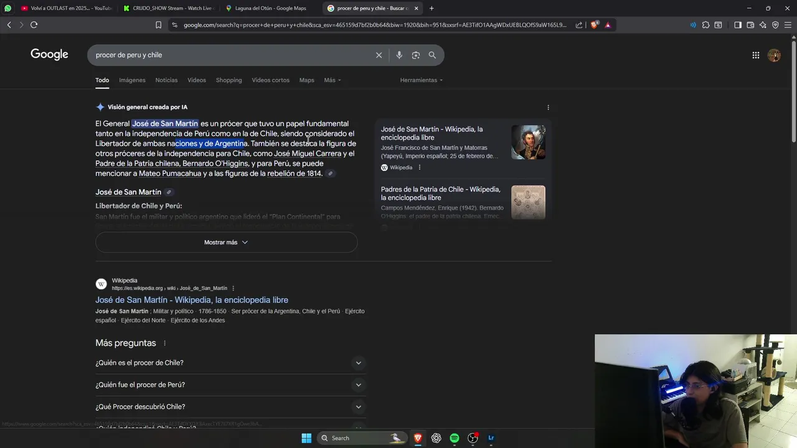Screen dimensions: 797x448
Task: Switch to Maps search tab
Action: [x=306, y=80]
